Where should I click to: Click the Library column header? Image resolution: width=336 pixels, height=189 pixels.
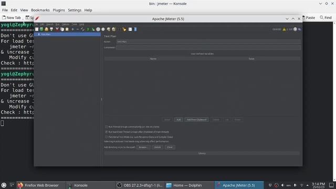click(202, 153)
